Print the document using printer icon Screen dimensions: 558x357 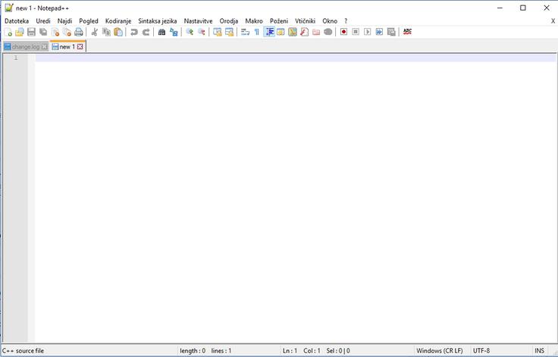point(79,32)
